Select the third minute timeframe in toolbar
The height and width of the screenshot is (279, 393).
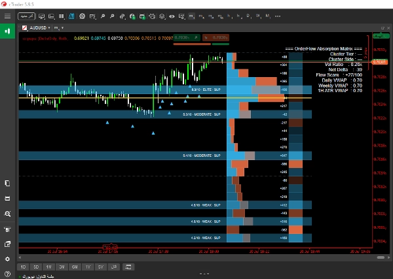[x=211, y=16]
